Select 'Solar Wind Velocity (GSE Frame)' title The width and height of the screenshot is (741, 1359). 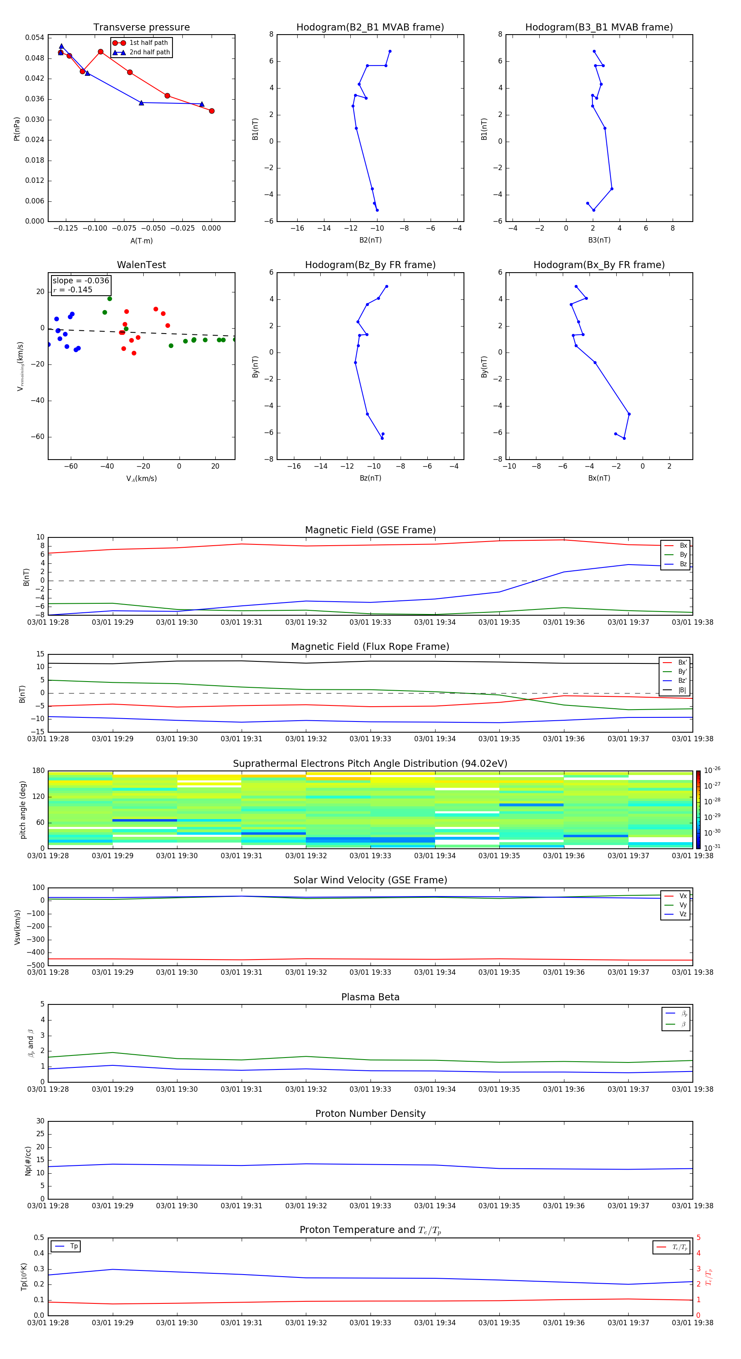click(370, 880)
